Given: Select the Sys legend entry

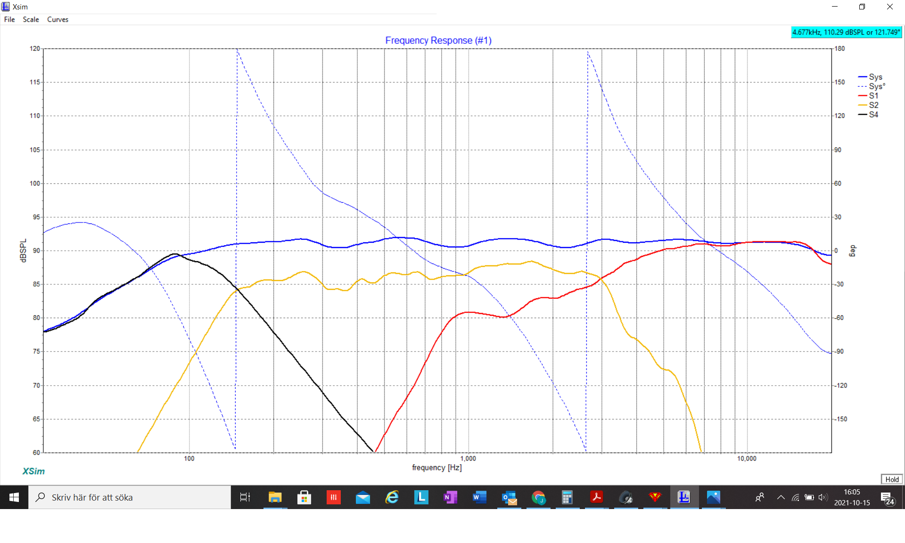Looking at the screenshot, I should [x=870, y=77].
